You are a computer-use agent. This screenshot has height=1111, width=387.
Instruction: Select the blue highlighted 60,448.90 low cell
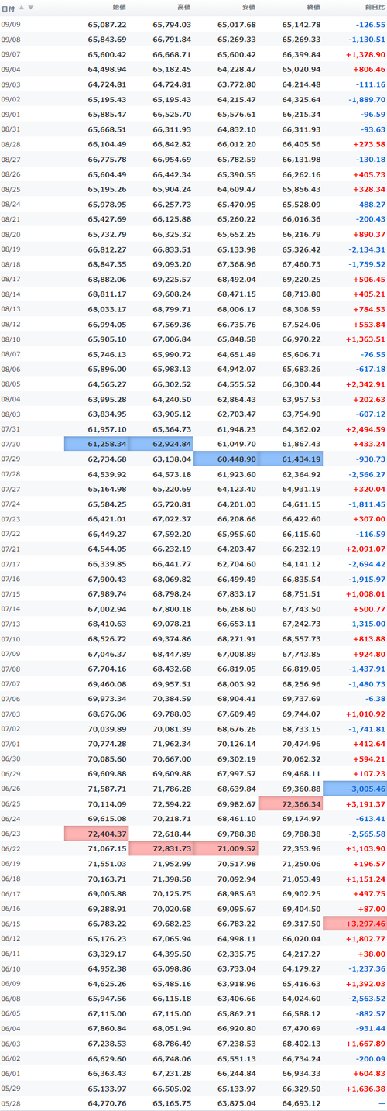[x=226, y=459]
